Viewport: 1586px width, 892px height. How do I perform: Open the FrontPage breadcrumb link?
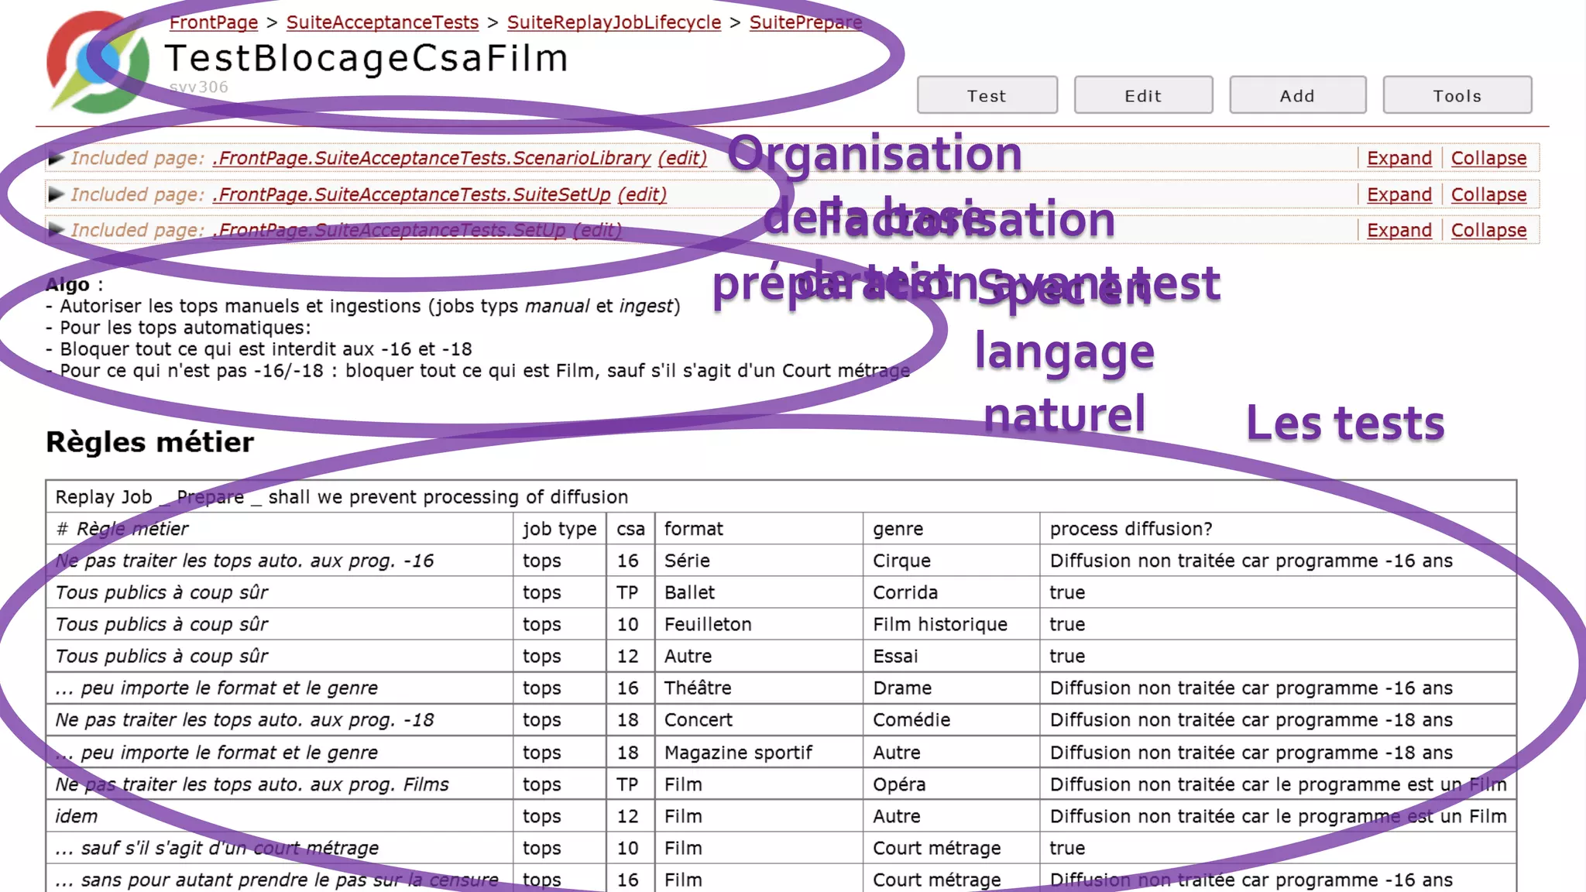click(214, 22)
